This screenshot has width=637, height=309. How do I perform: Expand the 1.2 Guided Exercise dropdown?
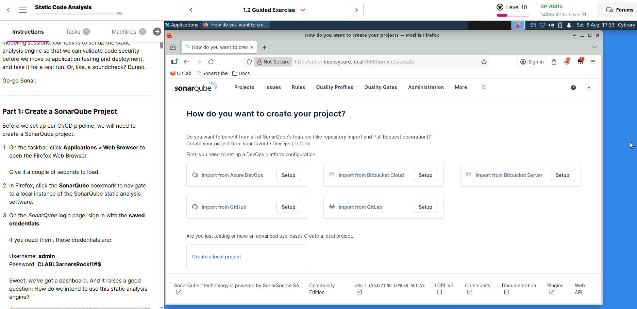302,10
